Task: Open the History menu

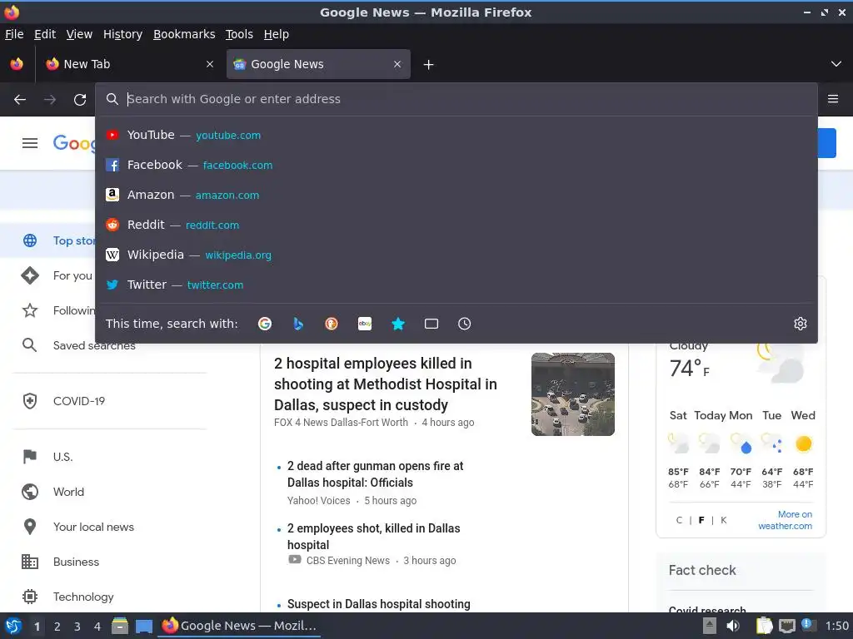Action: pos(123,34)
